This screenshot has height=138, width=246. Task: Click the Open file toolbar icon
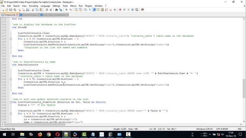(x=7, y=10)
